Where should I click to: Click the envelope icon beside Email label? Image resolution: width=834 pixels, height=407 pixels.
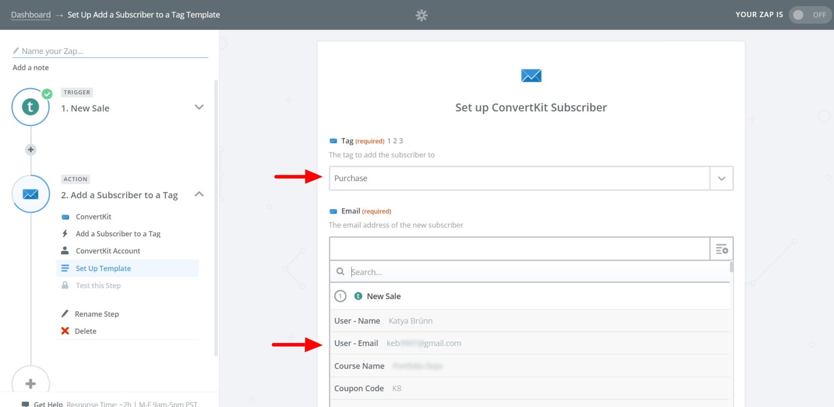[x=333, y=212]
